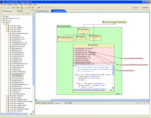Screen dimensions: 151x118
Task: Expand the bingo project node
Action: pos(2,16)
